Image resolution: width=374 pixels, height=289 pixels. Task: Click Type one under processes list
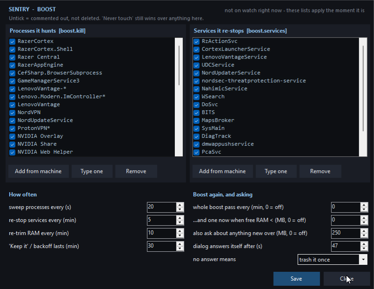[x=92, y=171]
